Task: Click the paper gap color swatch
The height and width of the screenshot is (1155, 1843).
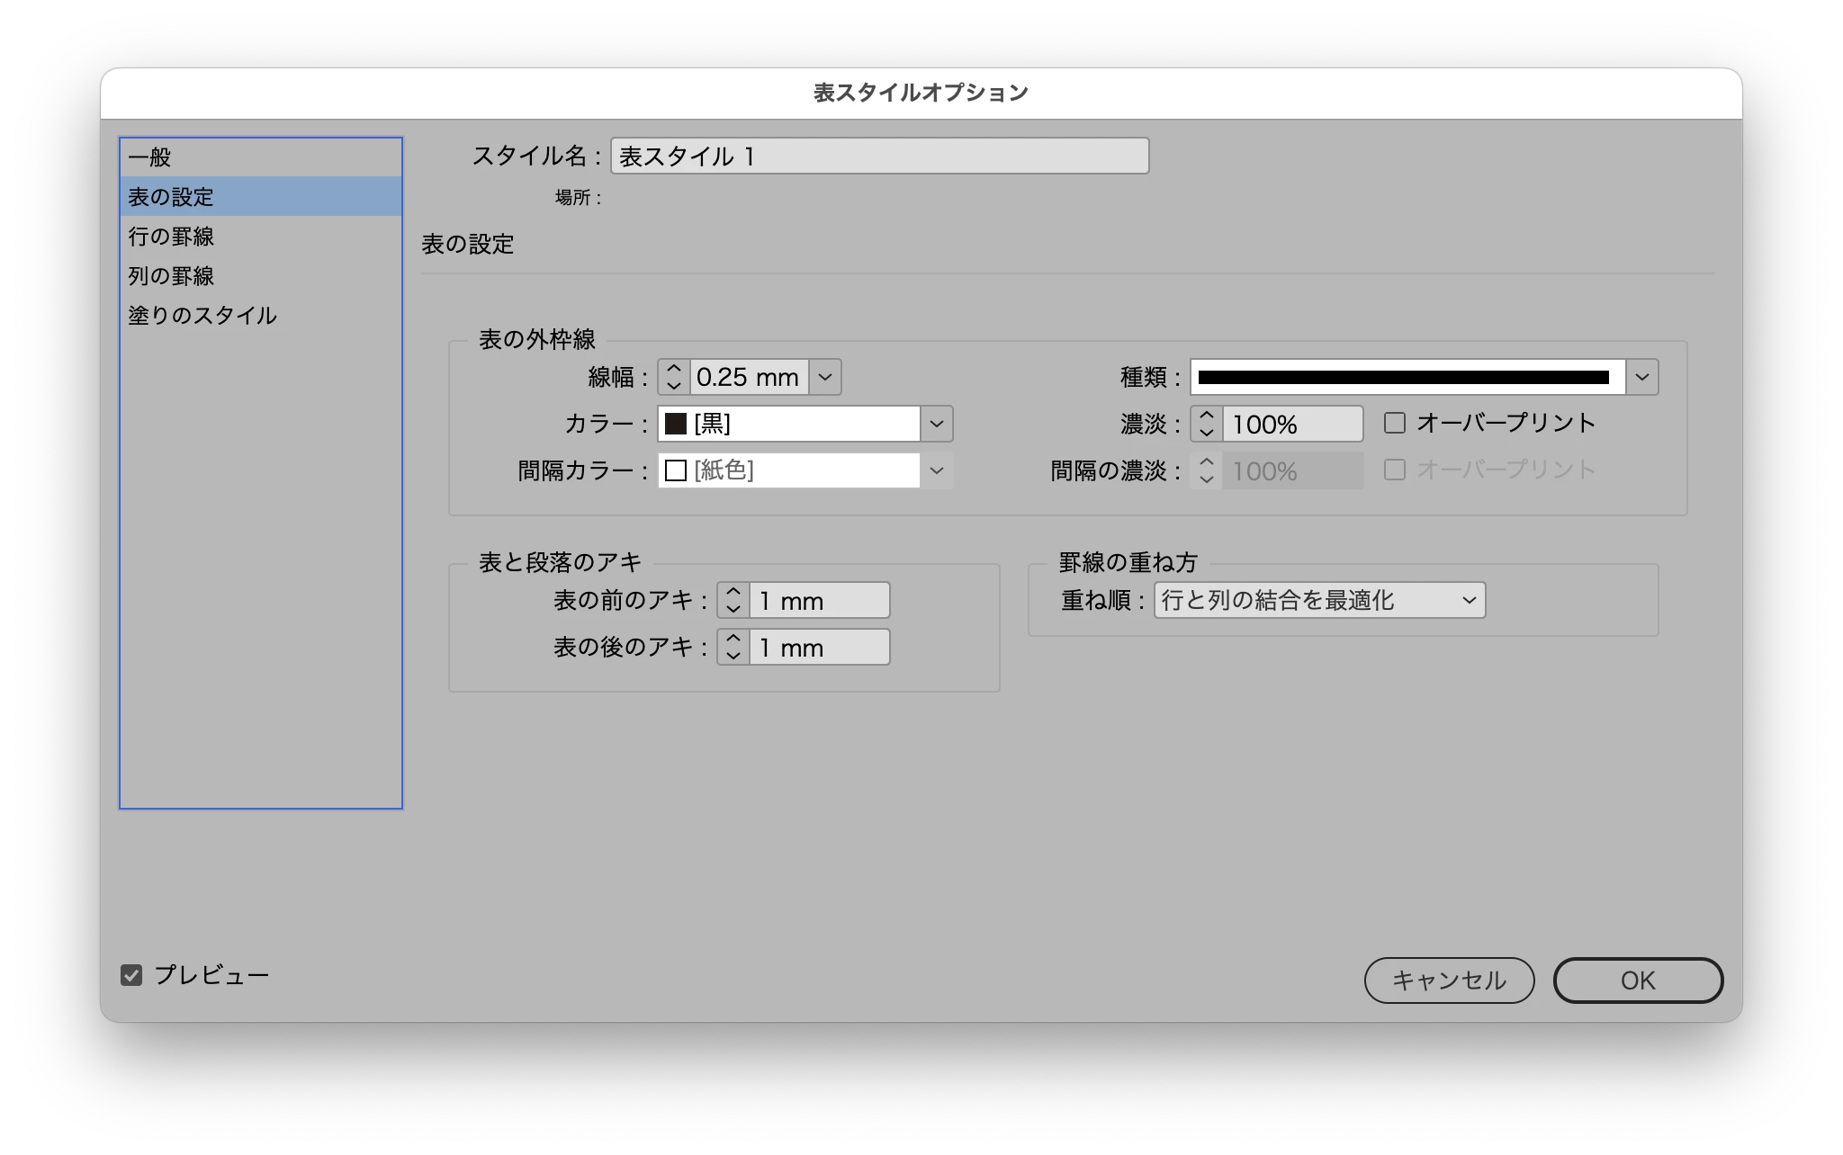Action: click(676, 470)
